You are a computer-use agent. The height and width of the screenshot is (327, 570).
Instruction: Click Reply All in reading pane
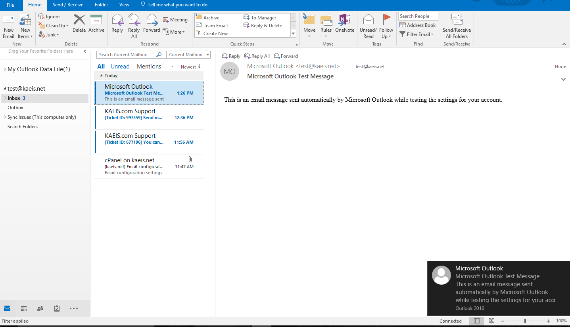(257, 56)
